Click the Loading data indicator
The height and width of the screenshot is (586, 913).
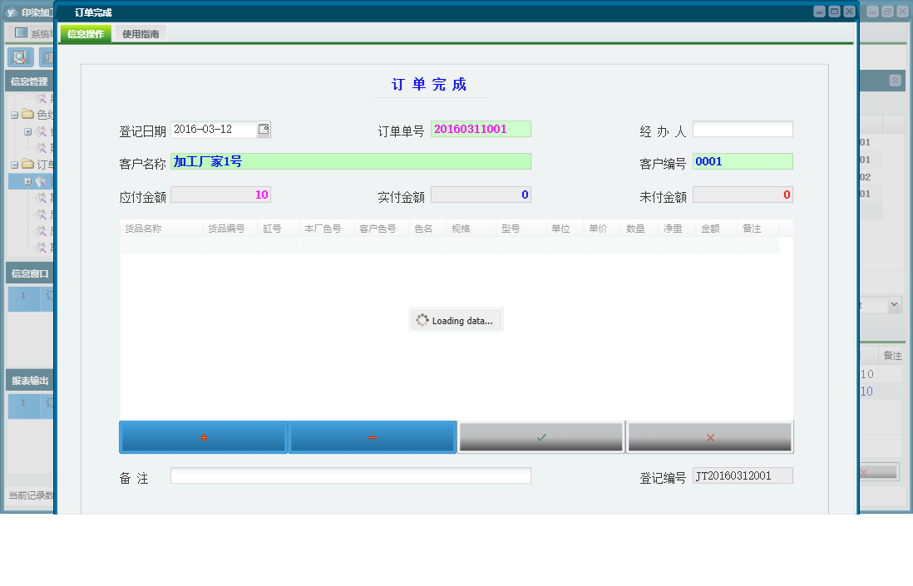coord(456,320)
